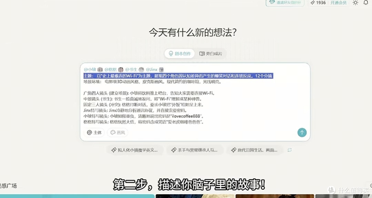
Task: Choose suggestion 杀手与黑帮继承人互...
Action: [194, 150]
